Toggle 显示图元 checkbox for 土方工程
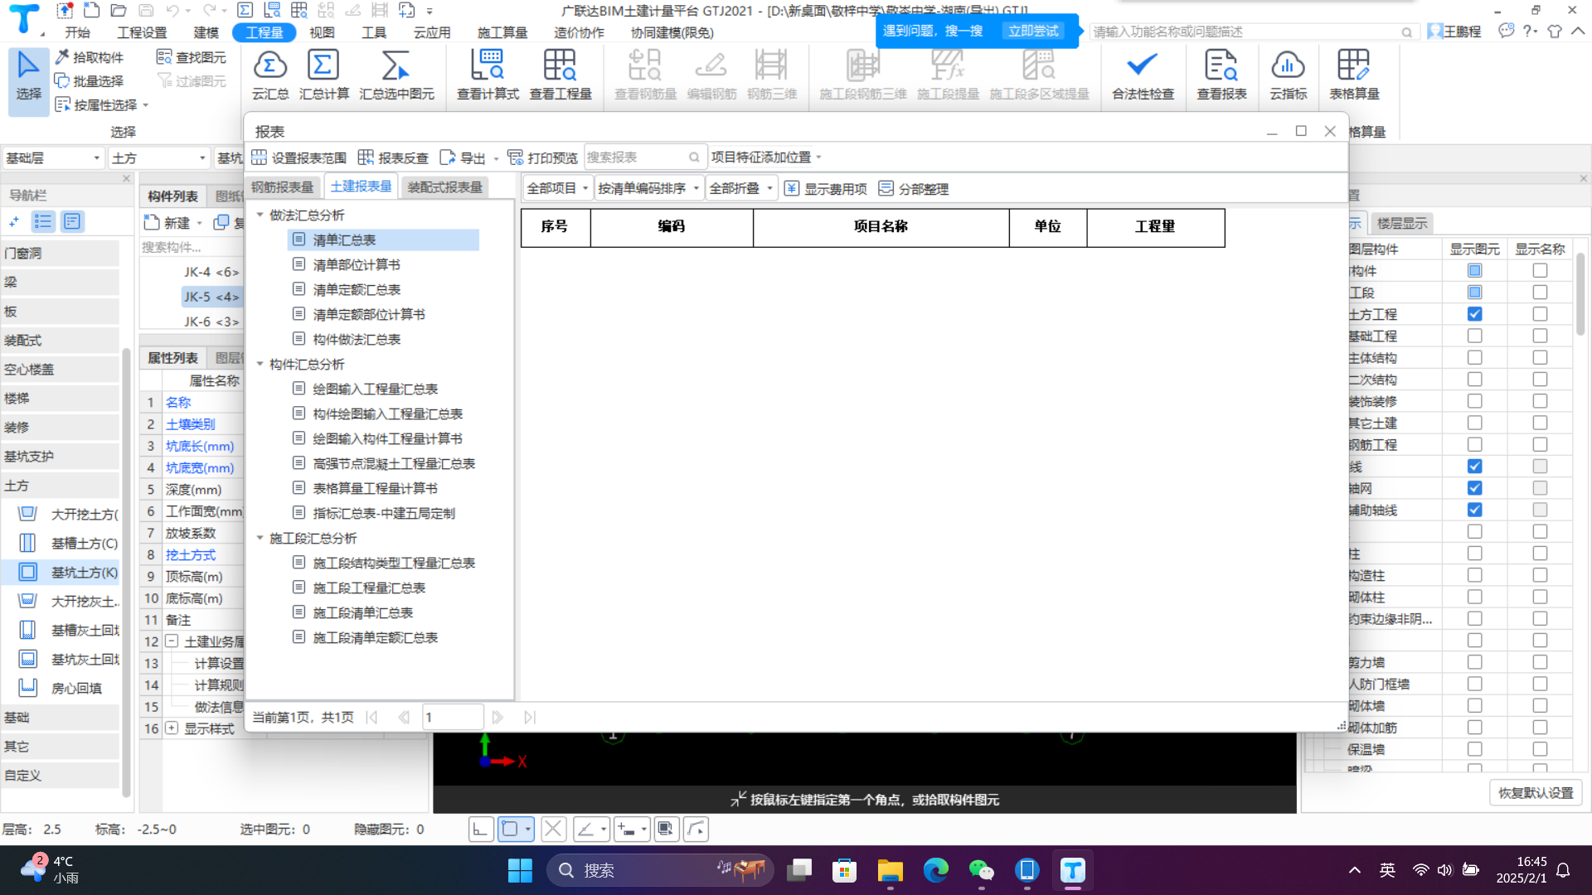Viewport: 1592px width, 895px height. [1474, 314]
